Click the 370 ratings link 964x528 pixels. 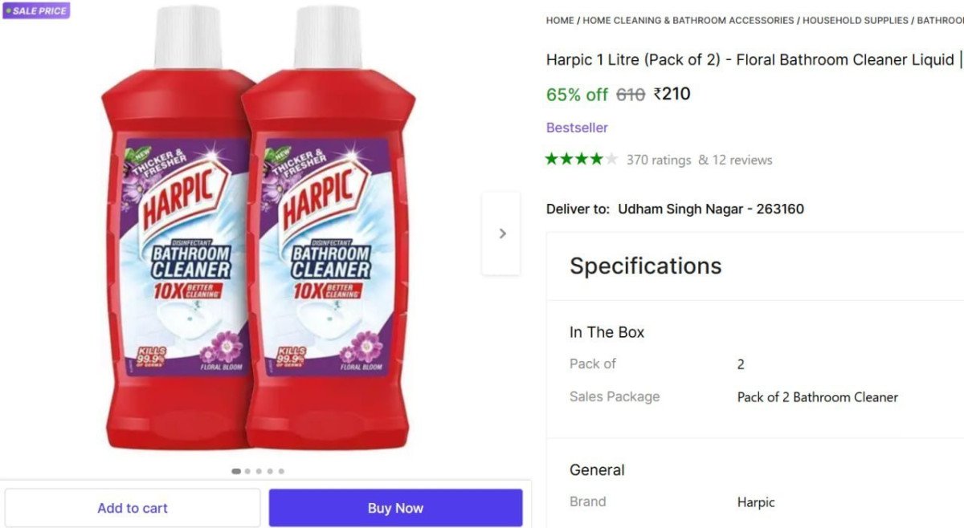[659, 160]
